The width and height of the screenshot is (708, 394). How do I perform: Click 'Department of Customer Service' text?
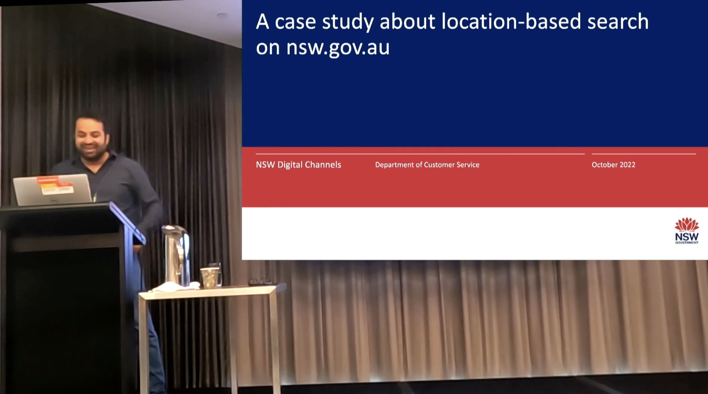pos(427,165)
